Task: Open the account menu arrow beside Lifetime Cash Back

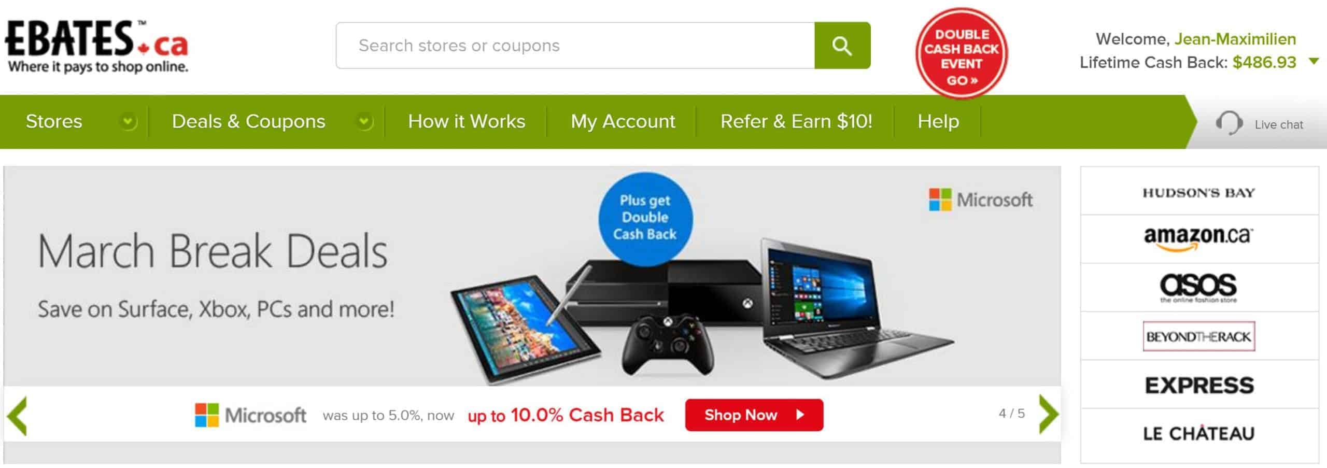Action: (1314, 62)
